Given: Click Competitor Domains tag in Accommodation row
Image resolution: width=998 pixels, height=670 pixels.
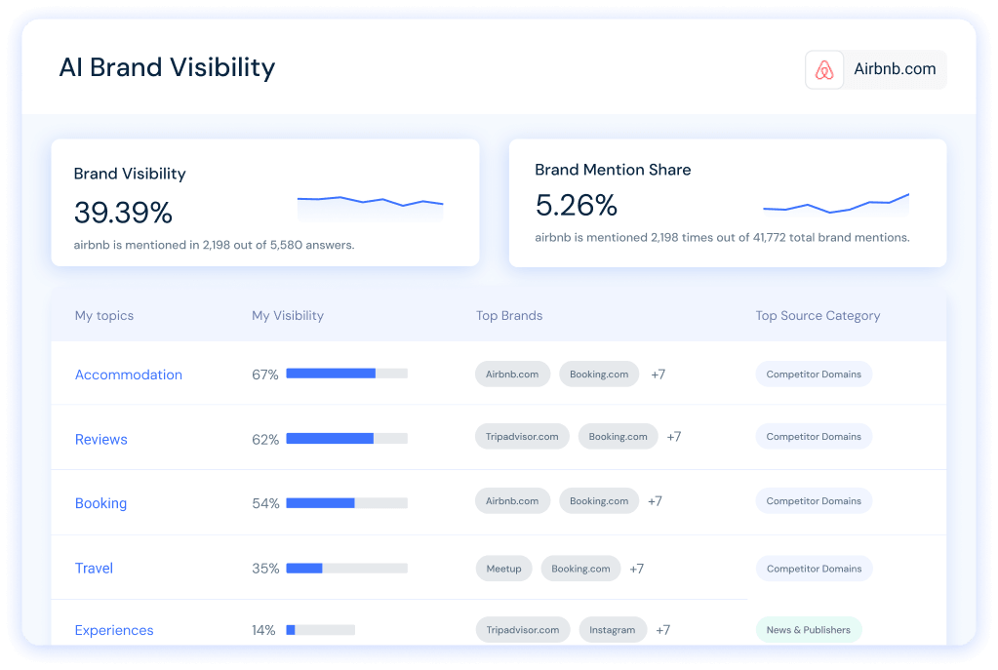Looking at the screenshot, I should (814, 374).
